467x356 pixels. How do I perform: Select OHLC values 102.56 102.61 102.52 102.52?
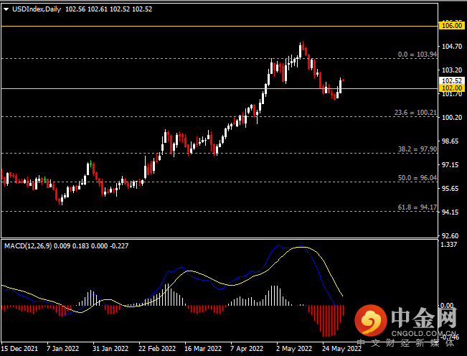point(109,9)
